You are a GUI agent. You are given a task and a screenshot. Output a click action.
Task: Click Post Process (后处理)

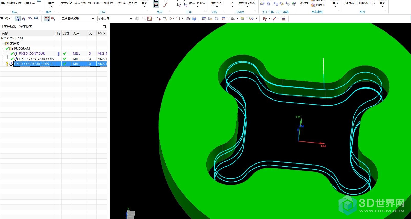133,3
